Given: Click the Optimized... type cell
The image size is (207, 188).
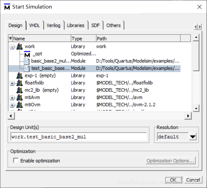Looking at the screenshot, I should pyautogui.click(x=83, y=54).
